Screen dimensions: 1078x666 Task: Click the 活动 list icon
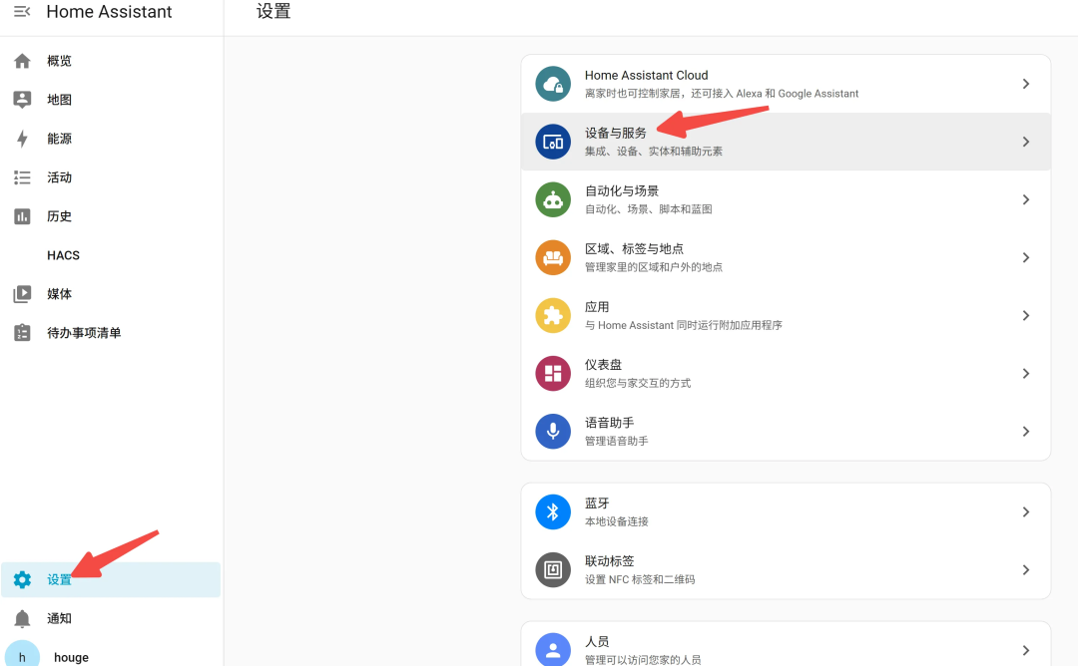[22, 177]
